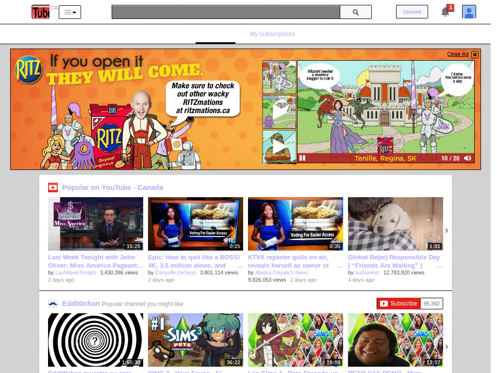
Task: Open the 12:37 Sims 4 thumbnail
Action: coord(395,340)
